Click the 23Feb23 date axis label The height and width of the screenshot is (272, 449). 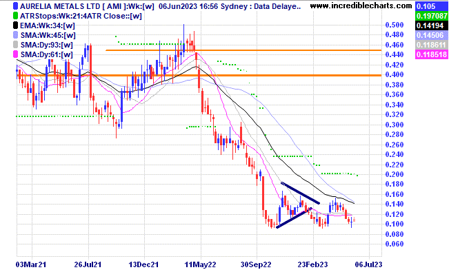tap(312, 264)
